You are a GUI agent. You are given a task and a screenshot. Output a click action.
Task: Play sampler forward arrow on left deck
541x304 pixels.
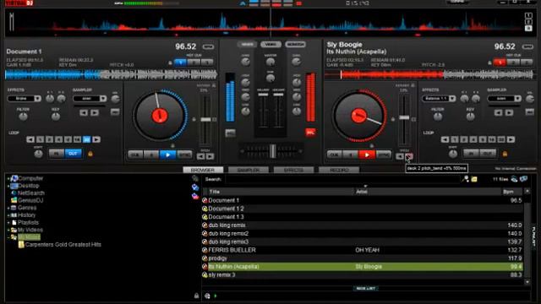pos(95,112)
